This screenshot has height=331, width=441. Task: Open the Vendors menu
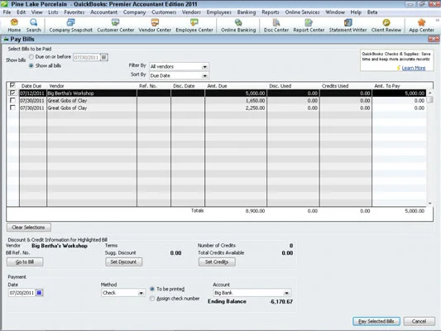(191, 12)
